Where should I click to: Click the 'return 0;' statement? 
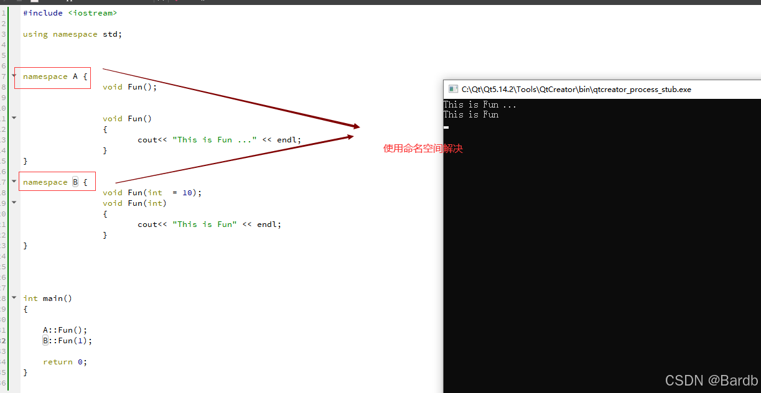65,362
